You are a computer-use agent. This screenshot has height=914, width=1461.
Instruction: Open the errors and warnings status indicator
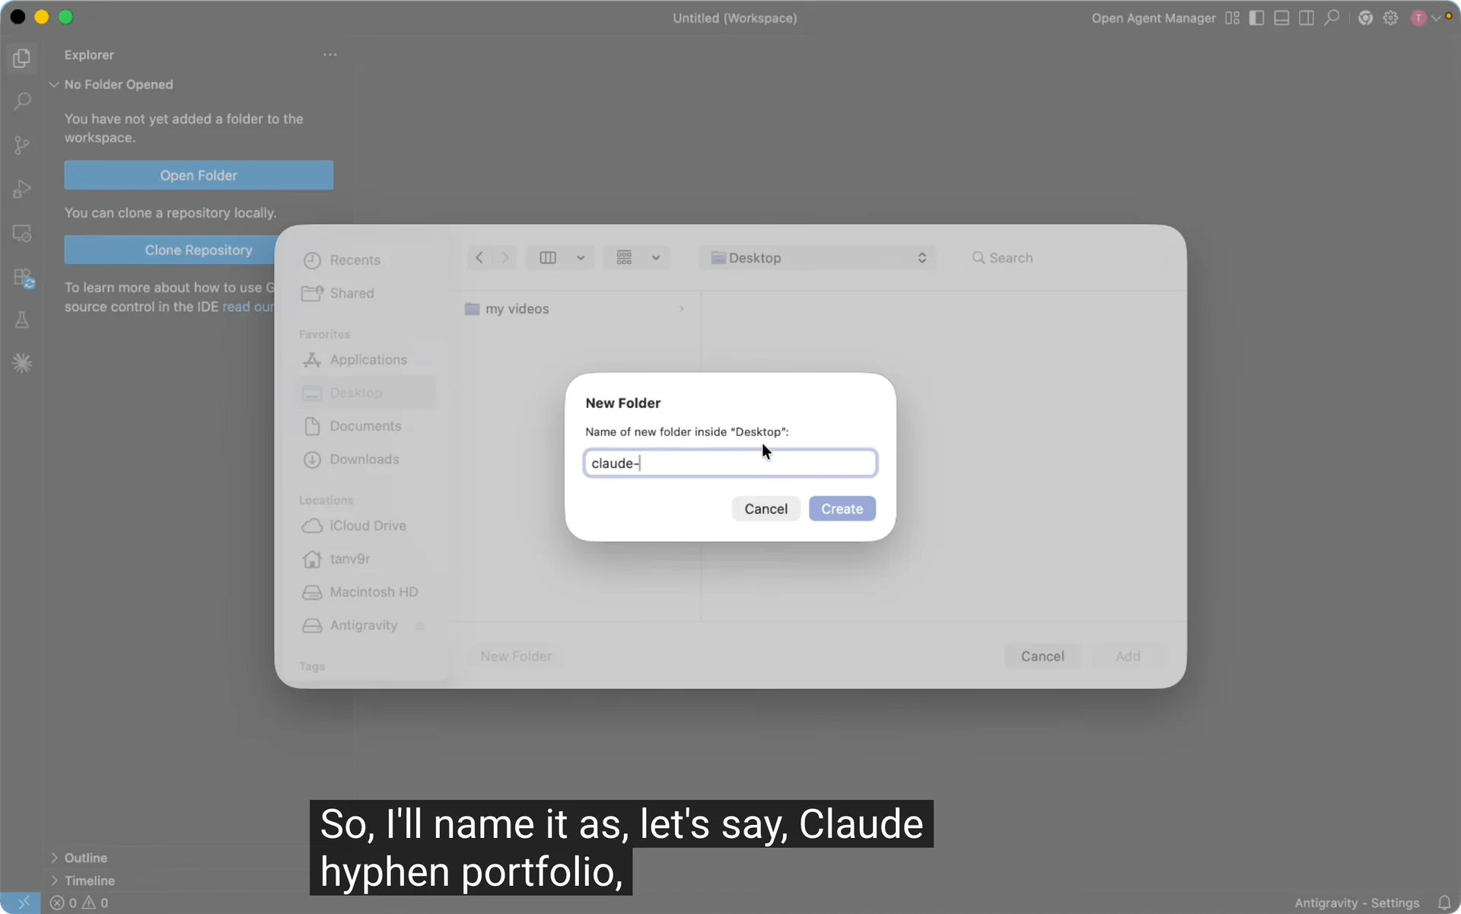click(x=79, y=903)
